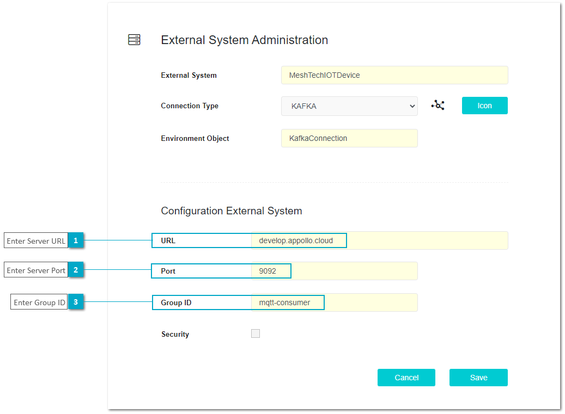
Task: Click the Connection Type label
Action: [190, 106]
